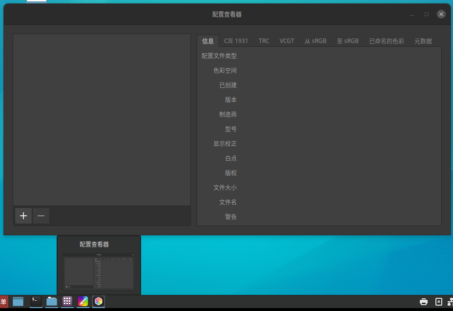Click the network icon in system tray

(x=450, y=302)
